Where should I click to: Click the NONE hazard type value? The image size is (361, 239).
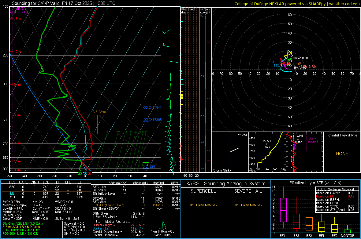coord(342,154)
